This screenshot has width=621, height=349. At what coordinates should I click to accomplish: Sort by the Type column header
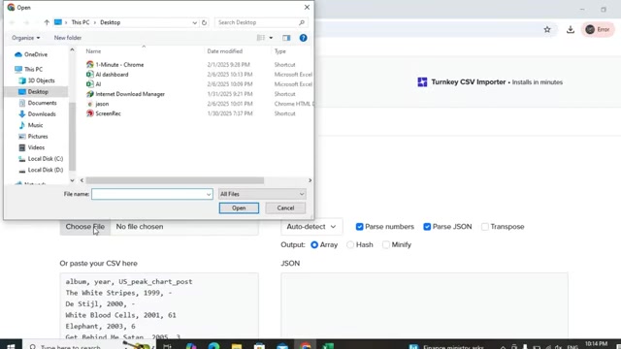pyautogui.click(x=280, y=51)
